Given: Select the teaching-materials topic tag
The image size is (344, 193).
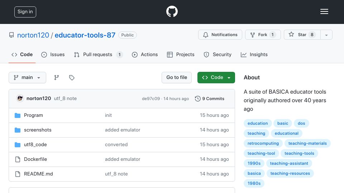Looking at the screenshot, I should 307,144.
